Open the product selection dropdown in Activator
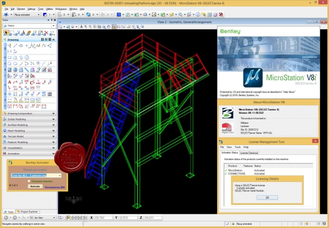 point(60,175)
